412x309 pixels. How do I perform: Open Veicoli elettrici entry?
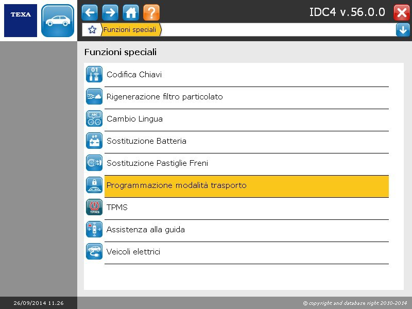(x=247, y=252)
